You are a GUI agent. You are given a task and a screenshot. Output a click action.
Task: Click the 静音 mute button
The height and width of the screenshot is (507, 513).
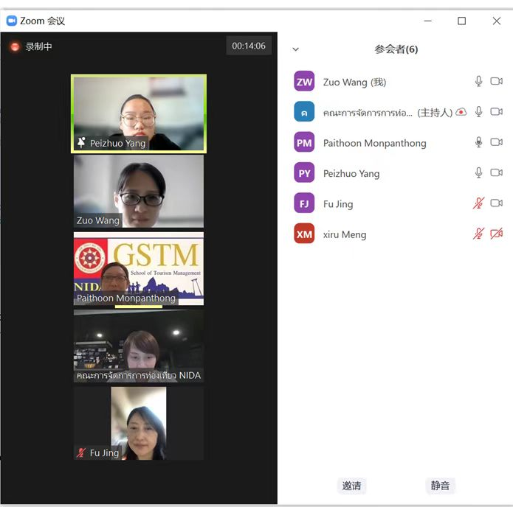(x=440, y=486)
